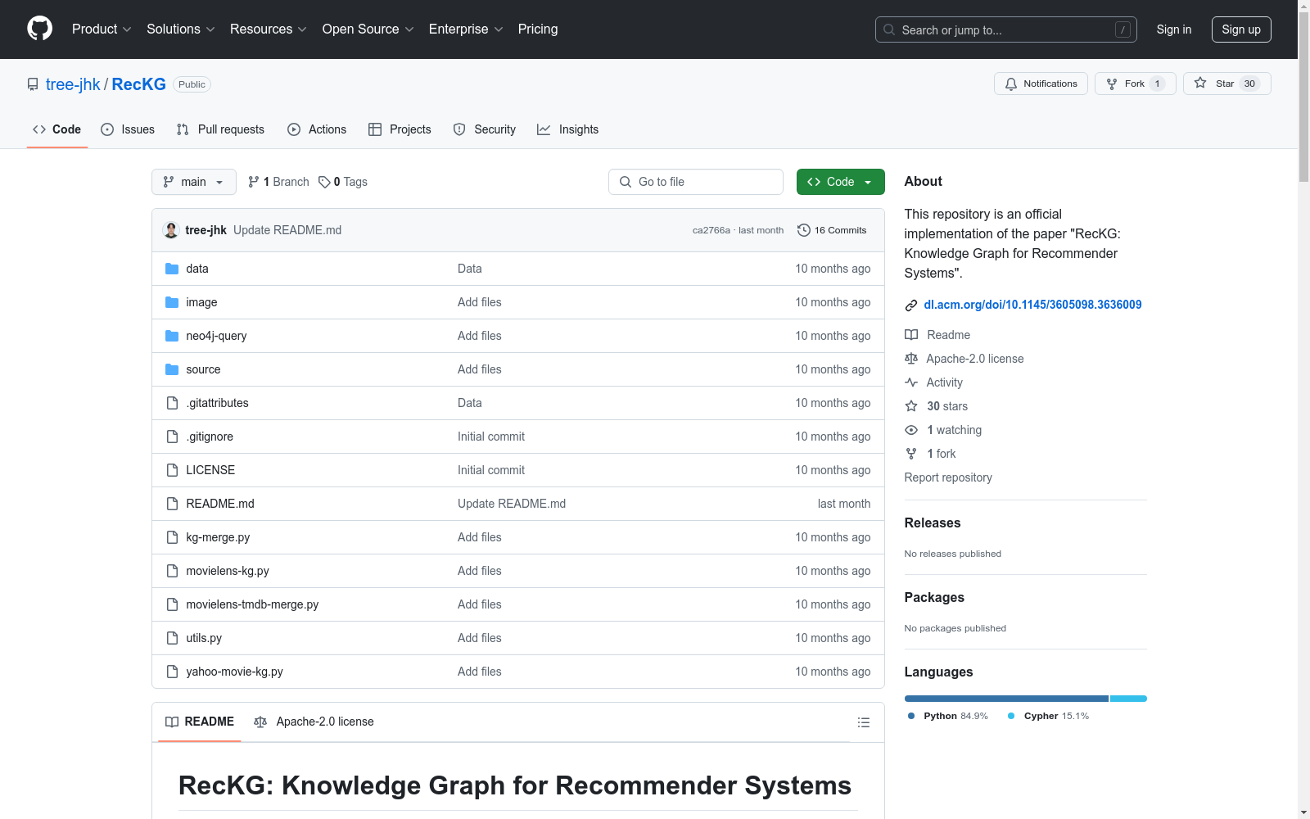Open README.md file
Image resolution: width=1310 pixels, height=819 pixels.
(x=220, y=504)
